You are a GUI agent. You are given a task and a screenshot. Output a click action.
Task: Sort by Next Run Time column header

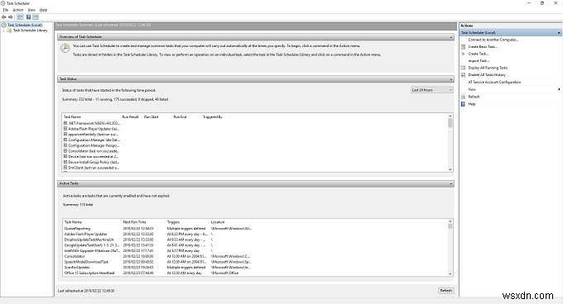pos(134,222)
